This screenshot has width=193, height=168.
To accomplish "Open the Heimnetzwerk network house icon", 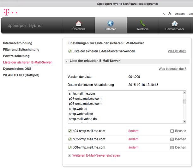I will coord(175,23).
